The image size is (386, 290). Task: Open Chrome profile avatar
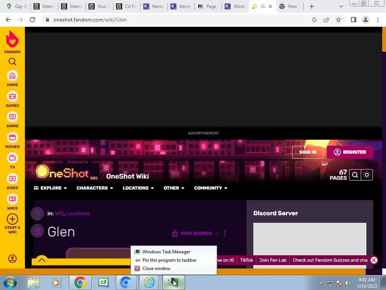coord(366,20)
